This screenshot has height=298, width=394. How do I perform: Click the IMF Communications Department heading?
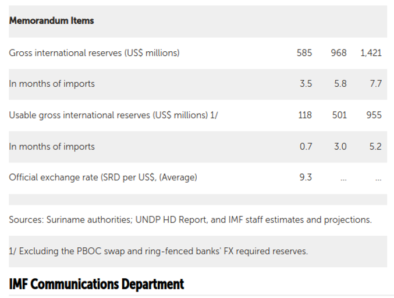tap(97, 284)
